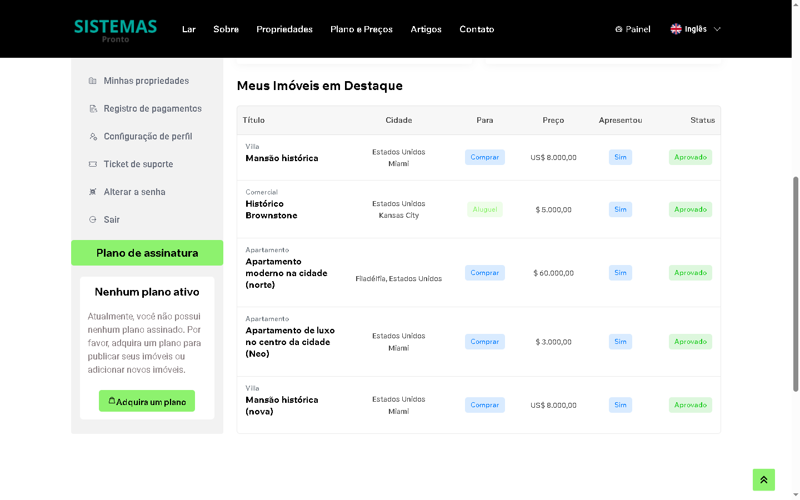
Task: Click the page vertical scrollbar
Action: (796, 283)
